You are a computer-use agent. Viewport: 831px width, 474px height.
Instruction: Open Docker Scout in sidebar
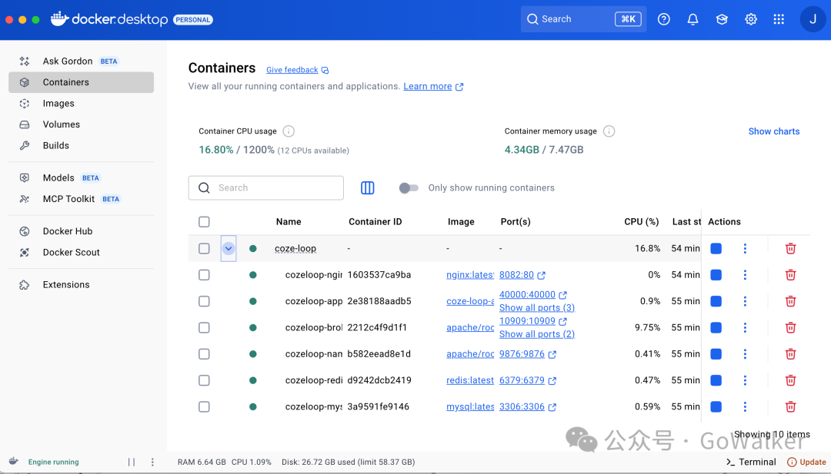(x=81, y=253)
